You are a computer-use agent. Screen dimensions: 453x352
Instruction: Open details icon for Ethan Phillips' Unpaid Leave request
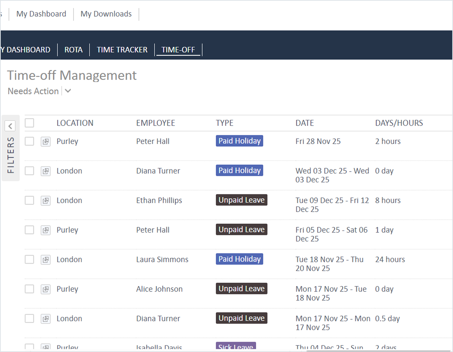45,201
